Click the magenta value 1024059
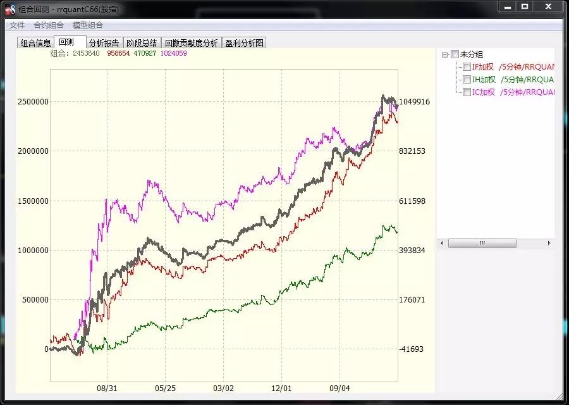Screen dimensions: 569x405 click(173, 53)
